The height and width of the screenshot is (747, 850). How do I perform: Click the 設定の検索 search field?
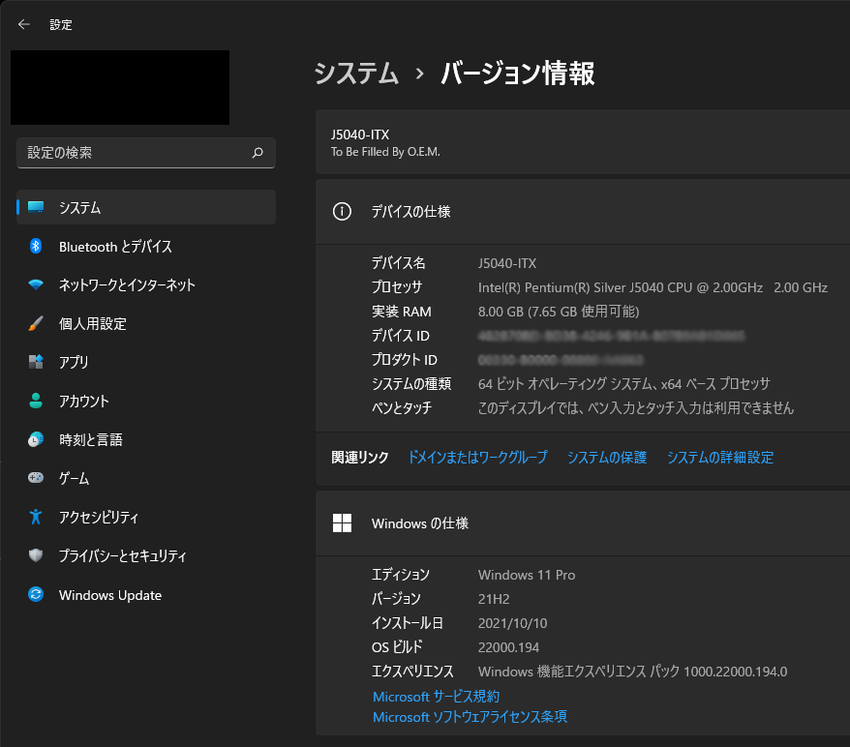pyautogui.click(x=146, y=153)
